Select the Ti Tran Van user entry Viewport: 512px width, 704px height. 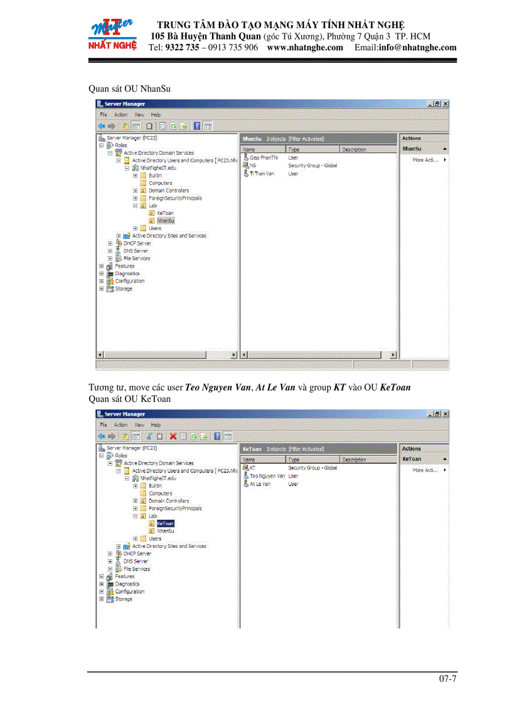pos(260,174)
